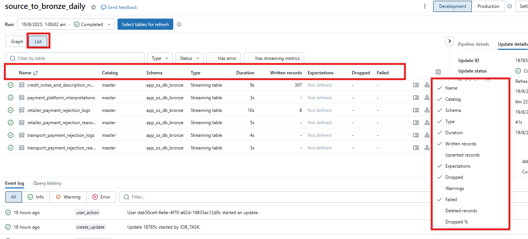Open the Query history tab
The width and height of the screenshot is (528, 239).
(47, 183)
